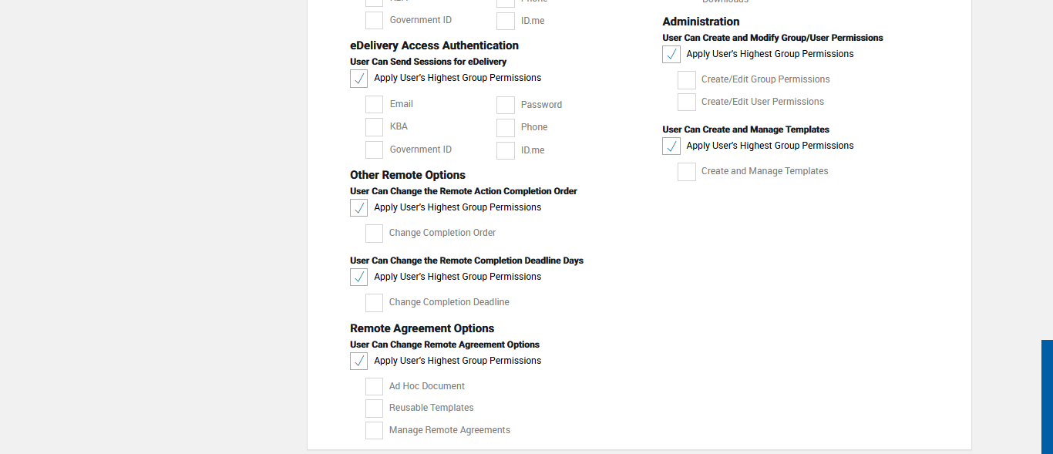Tick the KBA checkbox below Email
The height and width of the screenshot is (454, 1053).
pos(374,127)
